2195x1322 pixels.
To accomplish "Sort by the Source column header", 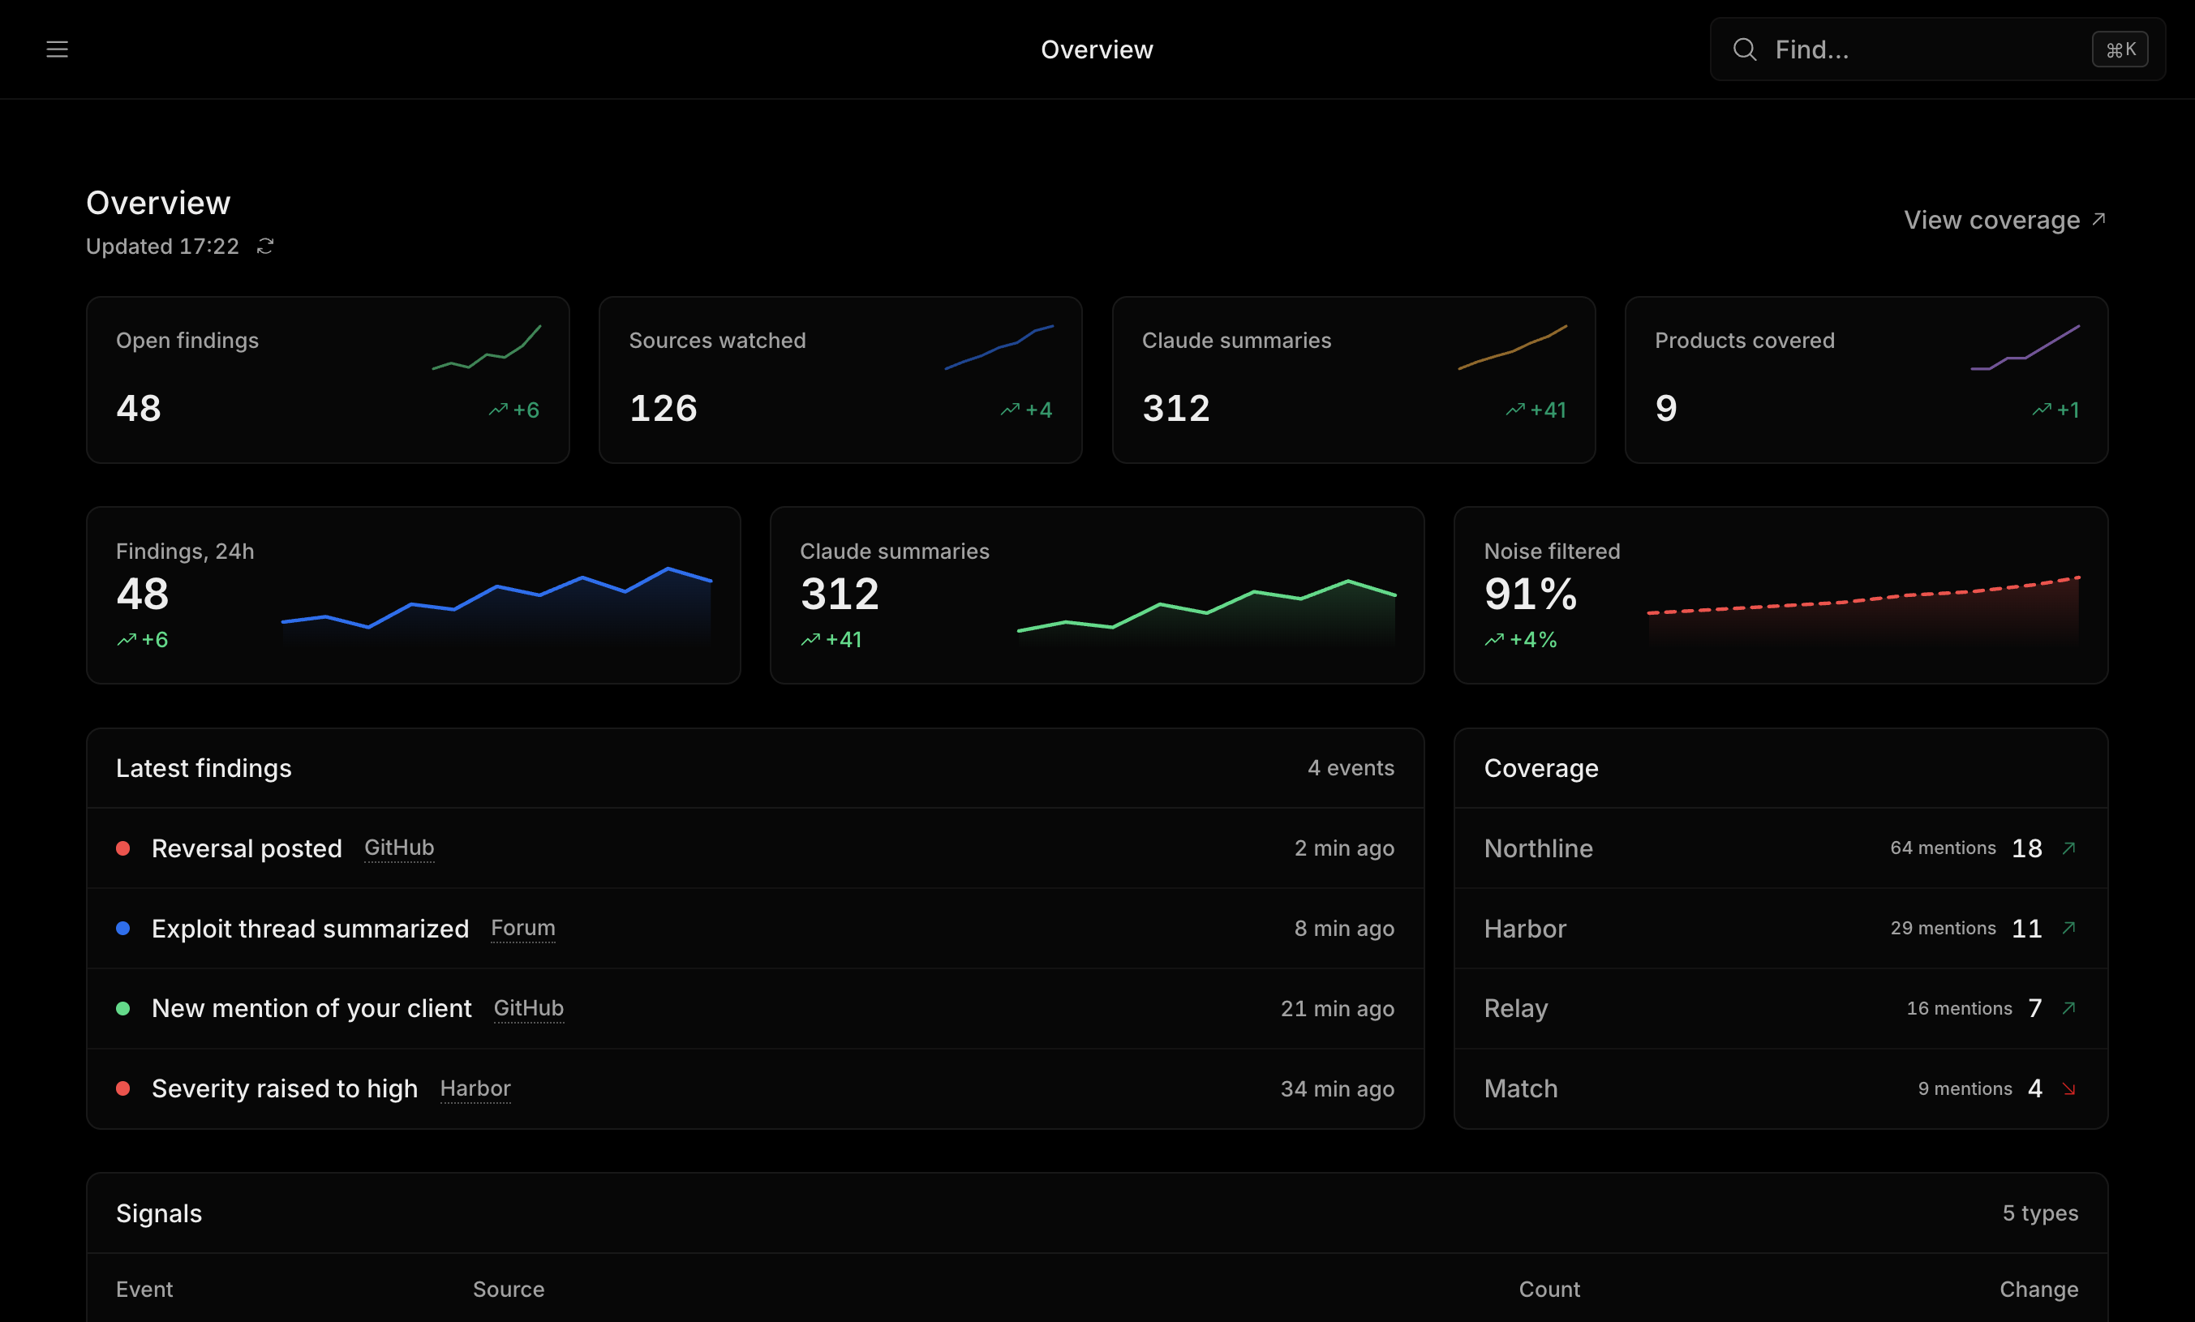I will tap(509, 1289).
